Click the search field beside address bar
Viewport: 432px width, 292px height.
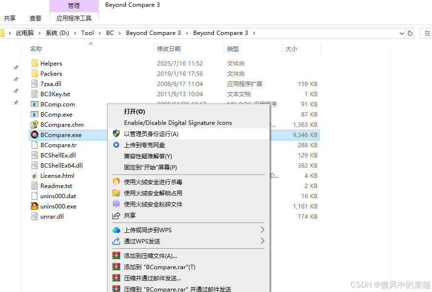pyautogui.click(x=426, y=34)
